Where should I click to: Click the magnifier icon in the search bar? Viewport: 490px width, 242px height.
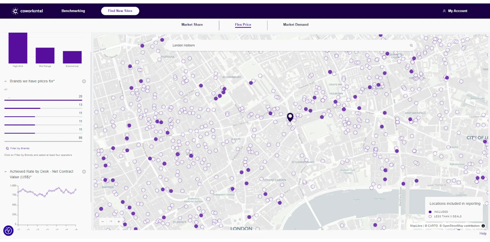[411, 45]
